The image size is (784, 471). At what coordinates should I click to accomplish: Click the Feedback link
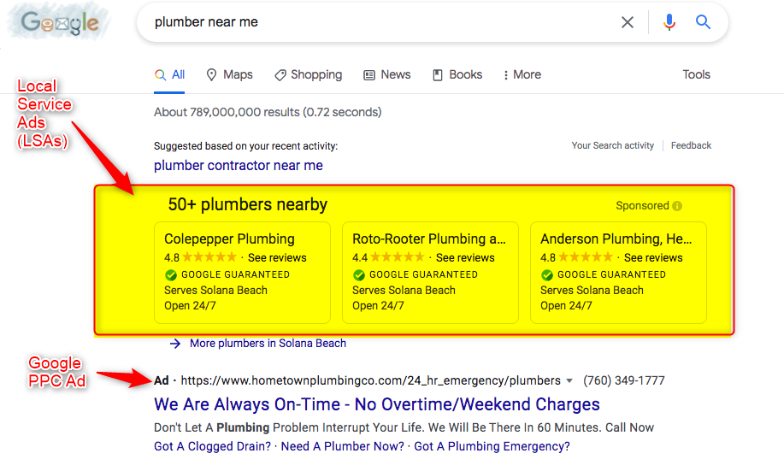click(691, 145)
